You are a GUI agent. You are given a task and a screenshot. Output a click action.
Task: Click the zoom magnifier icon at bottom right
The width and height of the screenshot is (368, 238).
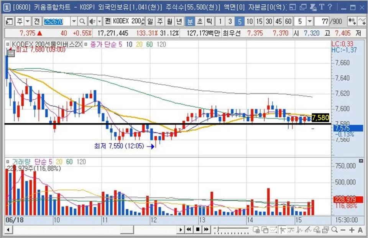[x=334, y=230]
